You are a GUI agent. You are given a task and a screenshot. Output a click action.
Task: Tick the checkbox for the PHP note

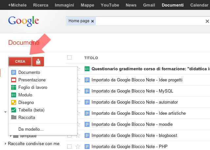69,146
